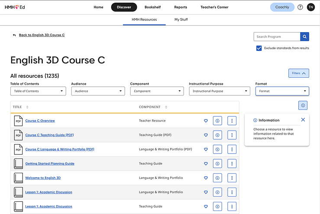320x214 pixels.
Task: Open kebab menu for Course C Teaching Guide (PDF)
Action: pos(232,135)
